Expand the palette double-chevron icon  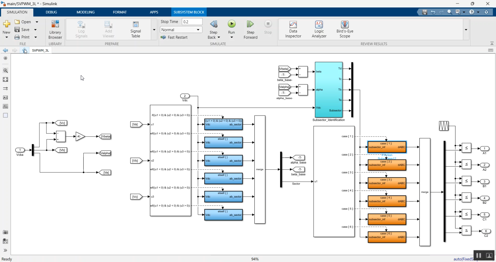pos(5,250)
